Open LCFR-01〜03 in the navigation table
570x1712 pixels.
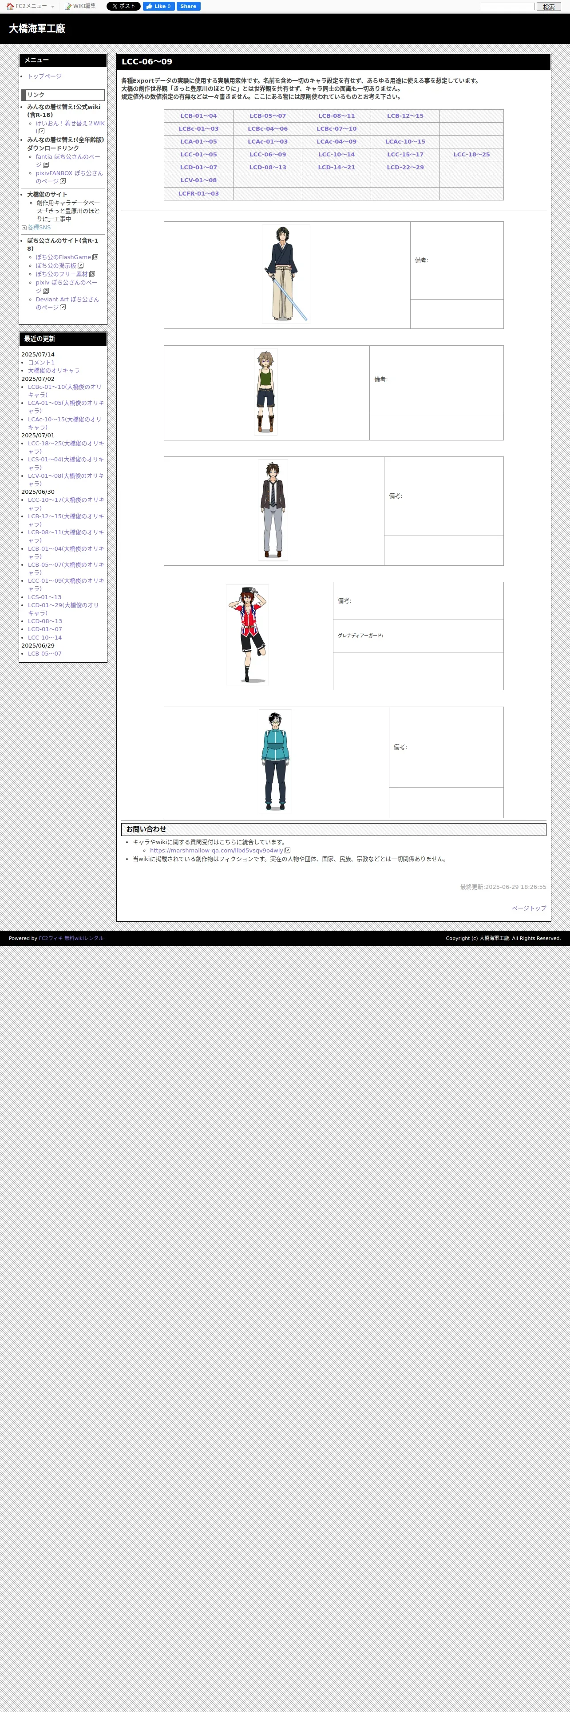pos(198,193)
